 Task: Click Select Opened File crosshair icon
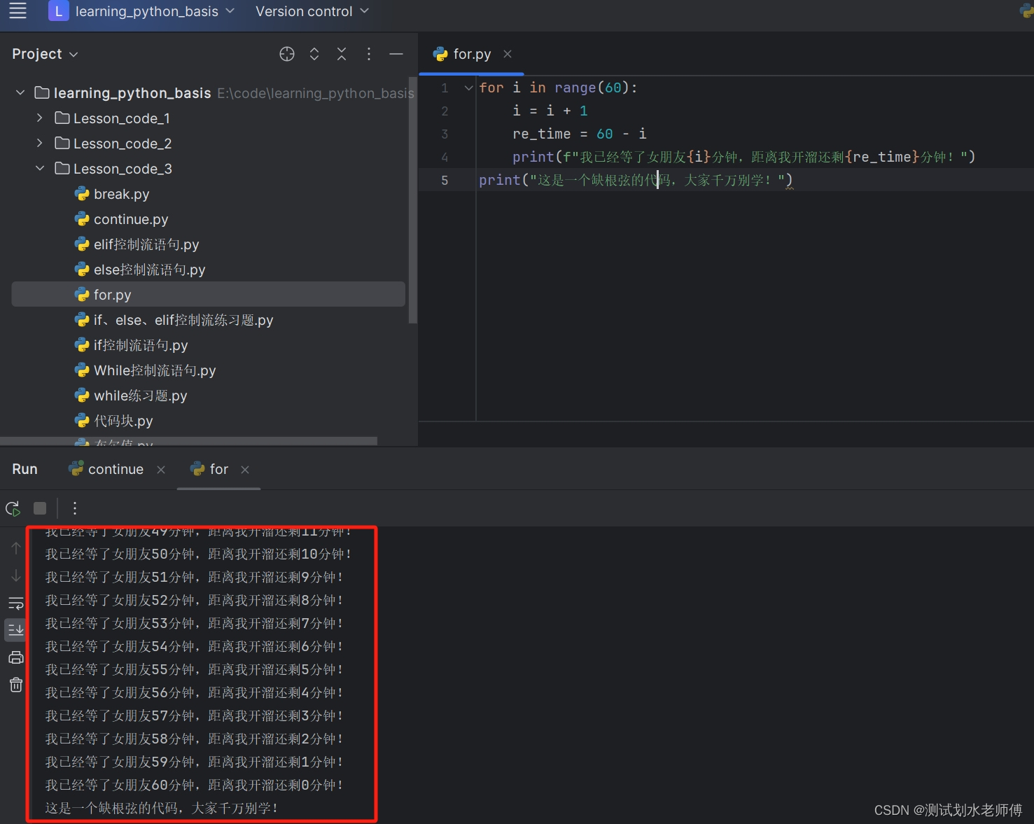point(287,54)
